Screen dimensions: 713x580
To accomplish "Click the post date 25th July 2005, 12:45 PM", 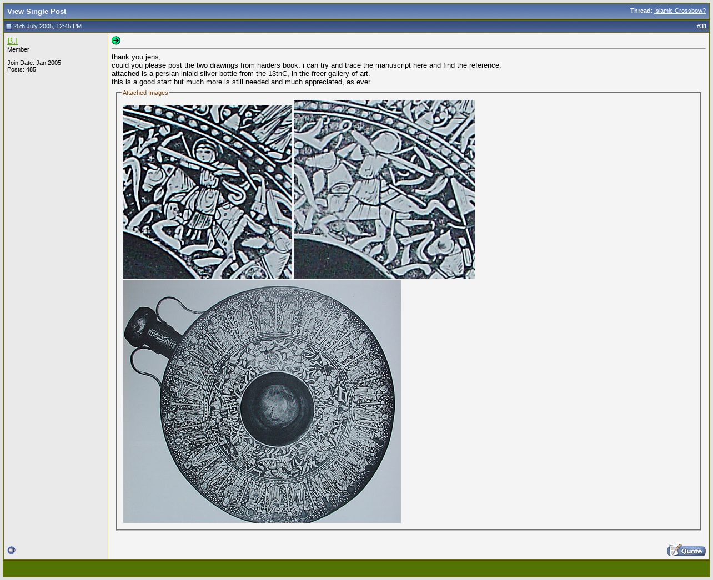I will (47, 26).
